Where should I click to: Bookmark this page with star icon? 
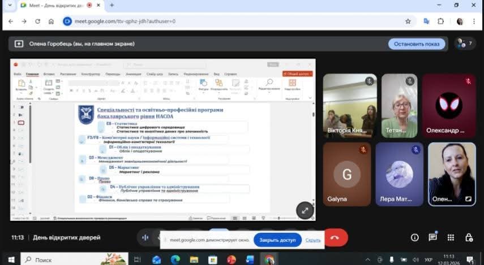(x=408, y=21)
